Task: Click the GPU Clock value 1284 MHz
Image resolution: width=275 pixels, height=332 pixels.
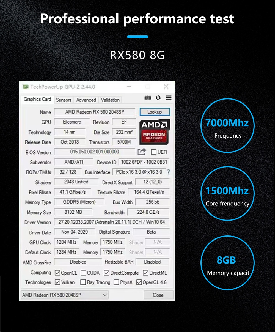Action: click(x=66, y=242)
